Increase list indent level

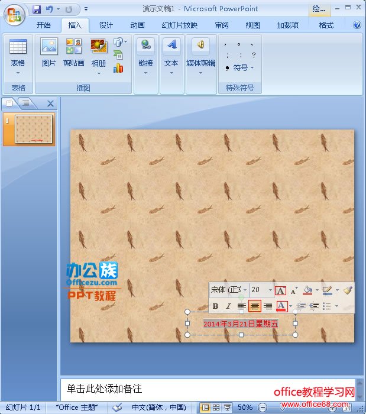(314, 306)
